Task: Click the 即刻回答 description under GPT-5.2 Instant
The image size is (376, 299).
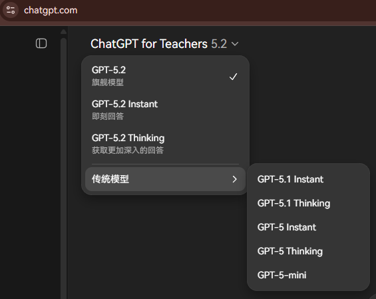Action: (x=108, y=117)
